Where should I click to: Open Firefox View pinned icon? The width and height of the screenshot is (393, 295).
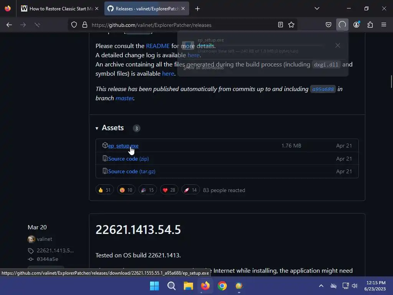tap(8, 8)
